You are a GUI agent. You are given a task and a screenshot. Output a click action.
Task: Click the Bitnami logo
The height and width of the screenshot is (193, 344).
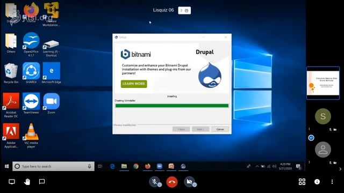coord(135,54)
